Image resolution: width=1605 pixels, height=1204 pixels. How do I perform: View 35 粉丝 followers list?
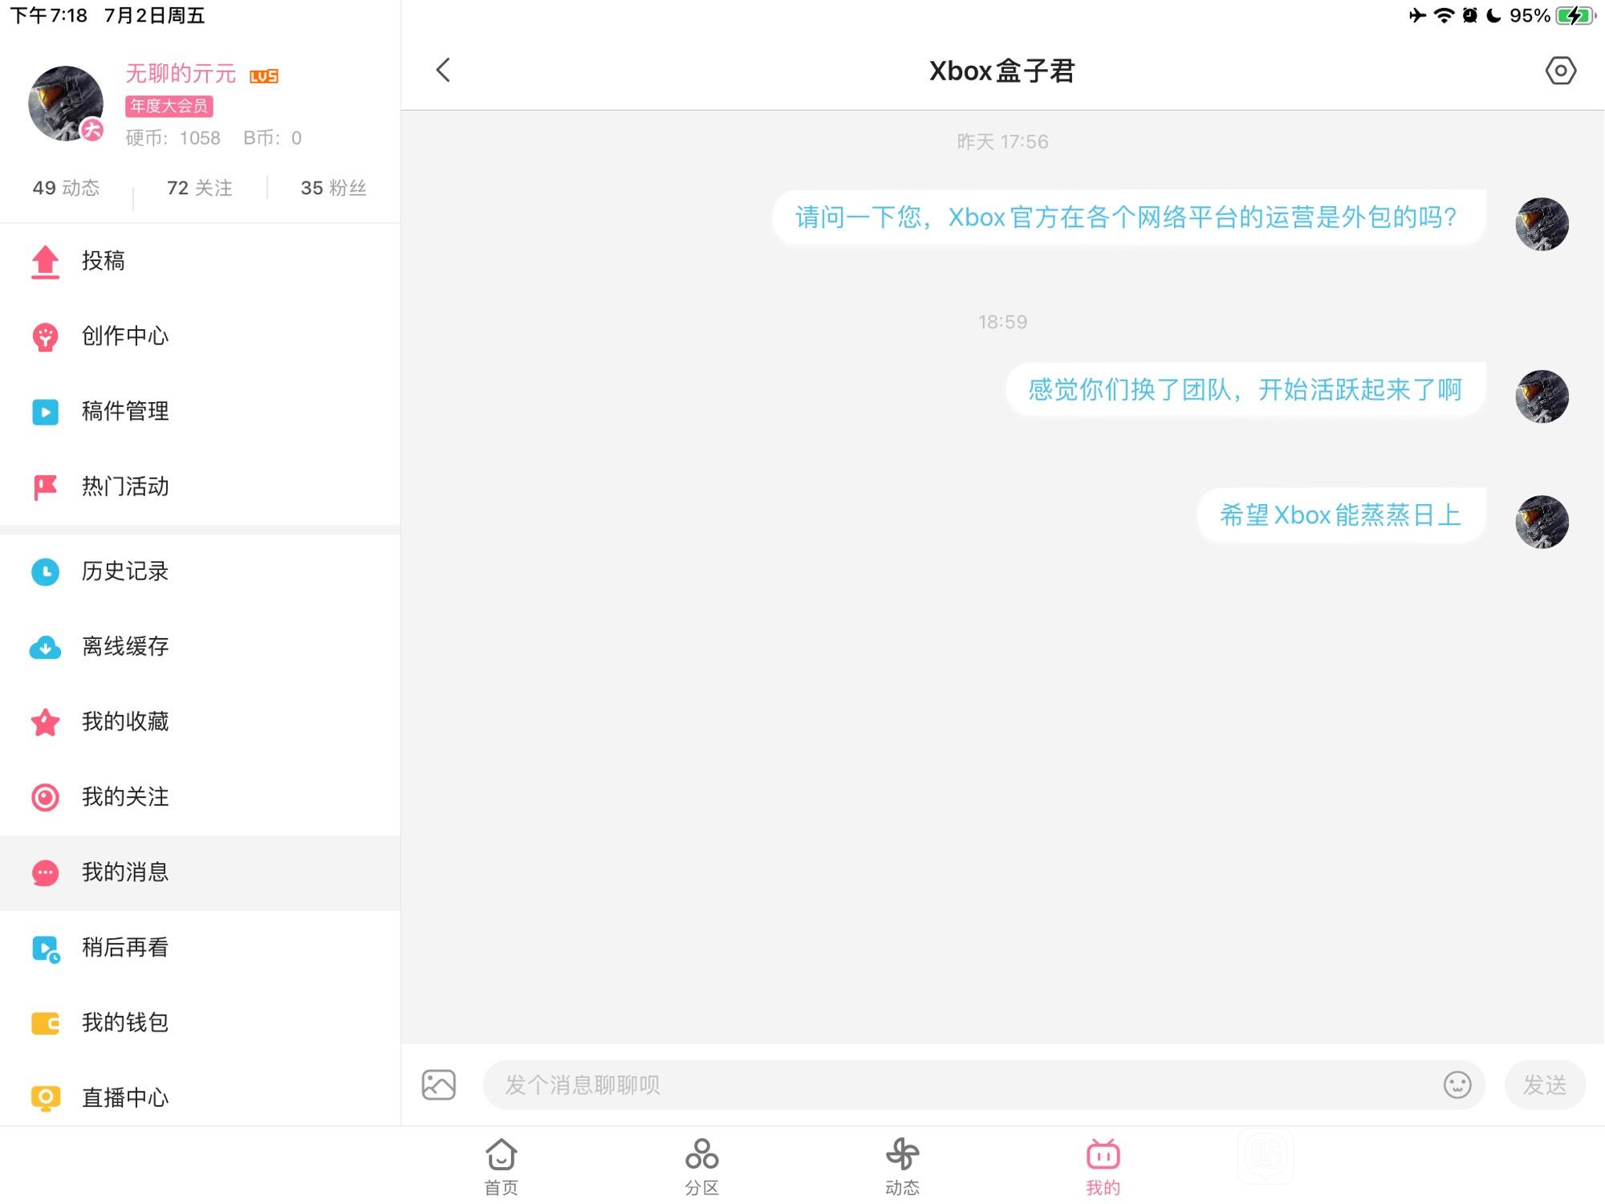coord(334,188)
